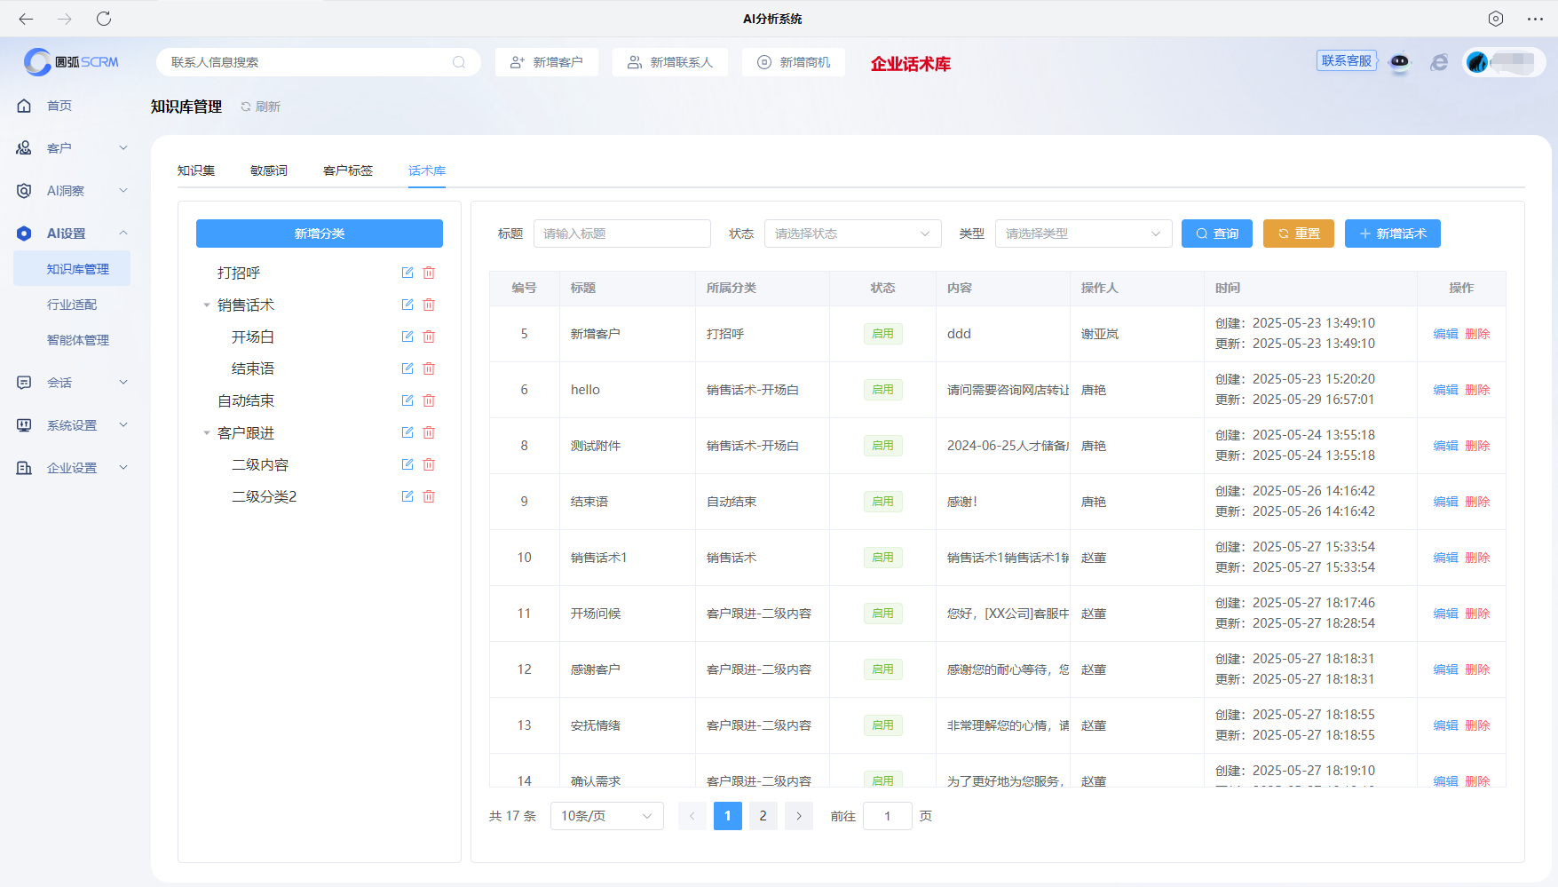The width and height of the screenshot is (1558, 887).
Task: Click the 请输入标题 title input field
Action: [621, 234]
